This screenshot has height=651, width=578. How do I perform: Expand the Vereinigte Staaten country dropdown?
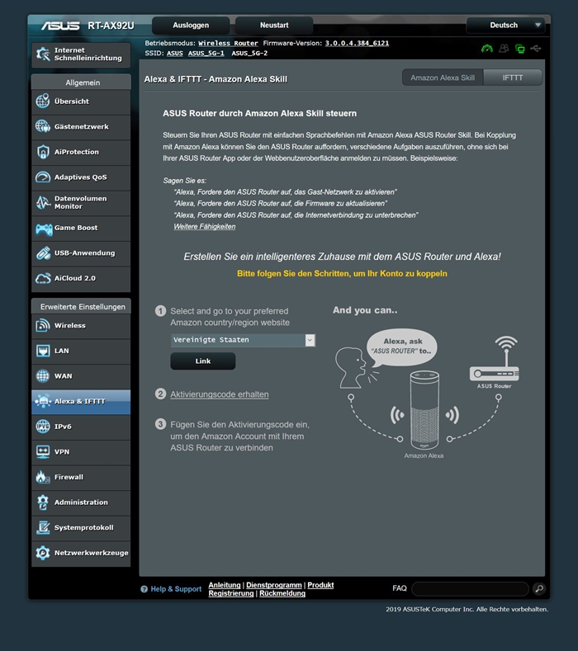243,340
